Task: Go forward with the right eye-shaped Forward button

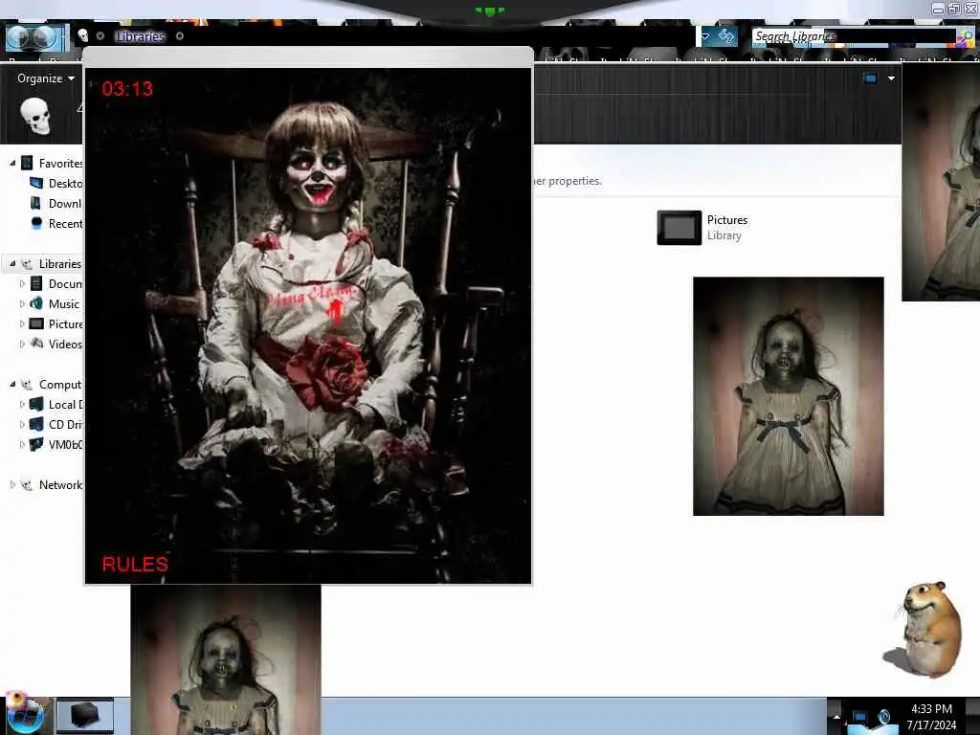Action: click(44, 37)
